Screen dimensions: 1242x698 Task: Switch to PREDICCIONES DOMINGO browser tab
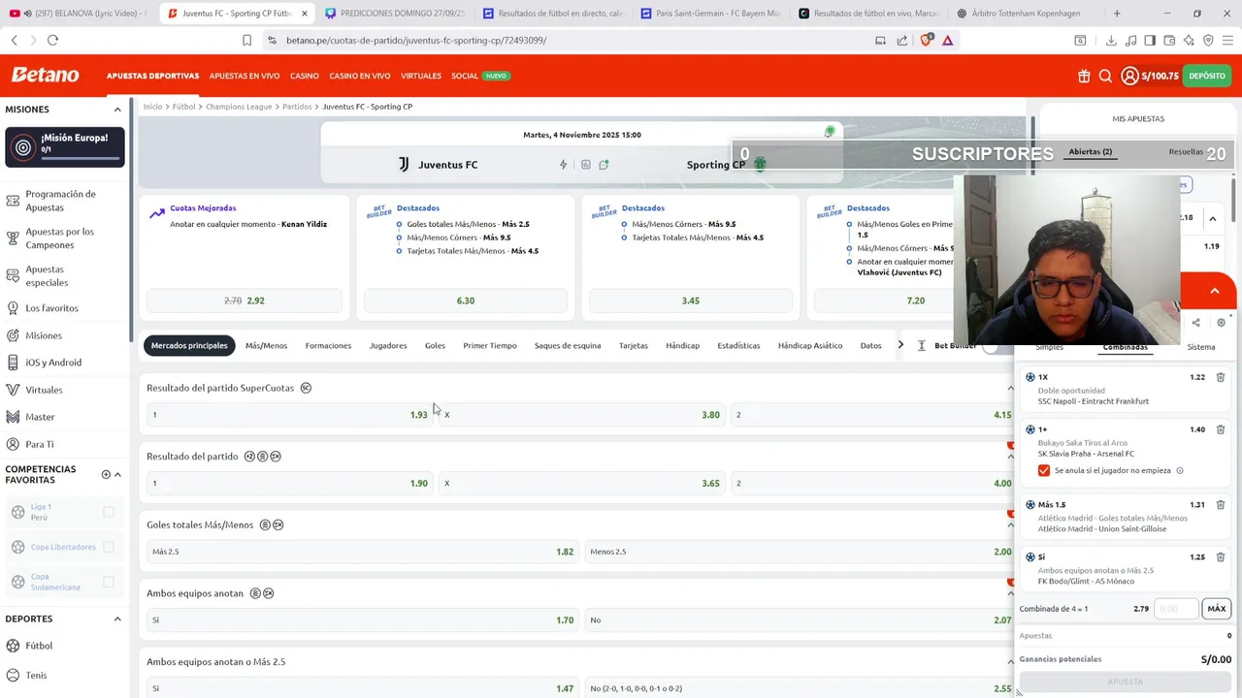coord(395,14)
